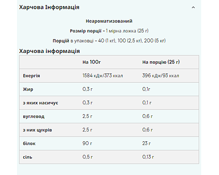Select the сіль row label
This screenshot has height=175, width=219.
point(28,157)
